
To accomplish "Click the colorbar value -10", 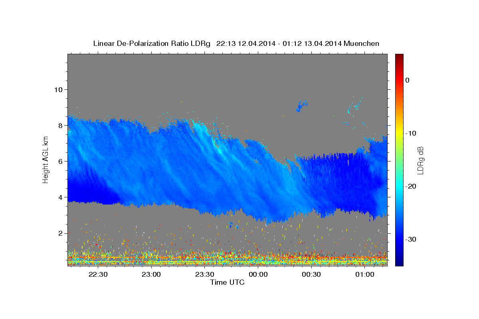I will tap(411, 133).
